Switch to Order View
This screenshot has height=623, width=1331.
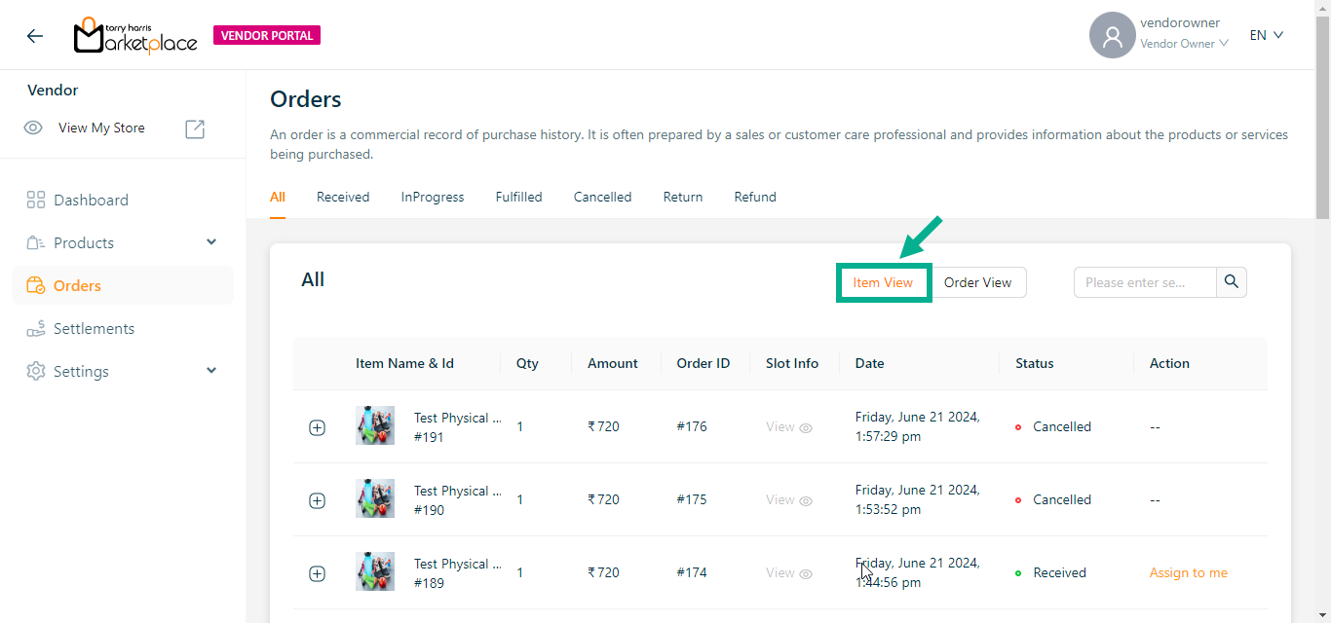977,283
